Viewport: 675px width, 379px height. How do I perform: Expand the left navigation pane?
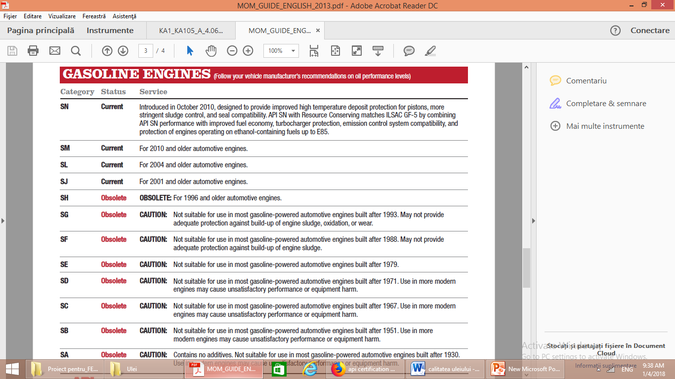point(3,221)
